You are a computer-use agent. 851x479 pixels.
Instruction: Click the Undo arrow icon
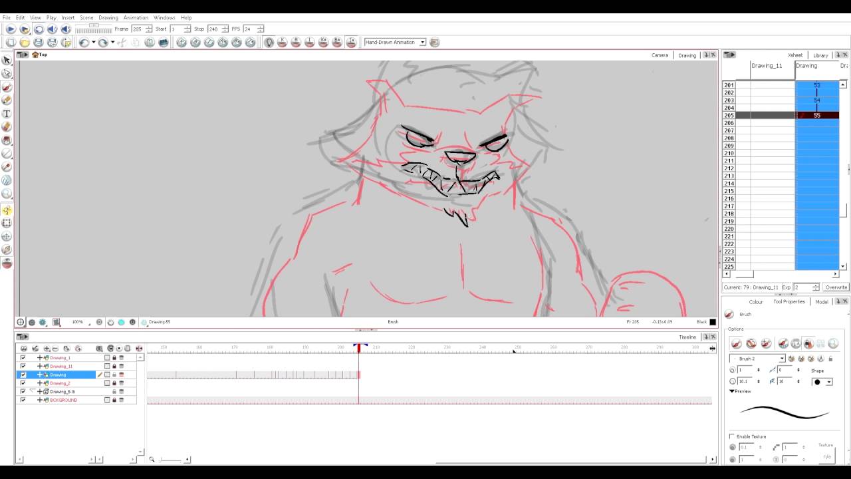[x=84, y=43]
